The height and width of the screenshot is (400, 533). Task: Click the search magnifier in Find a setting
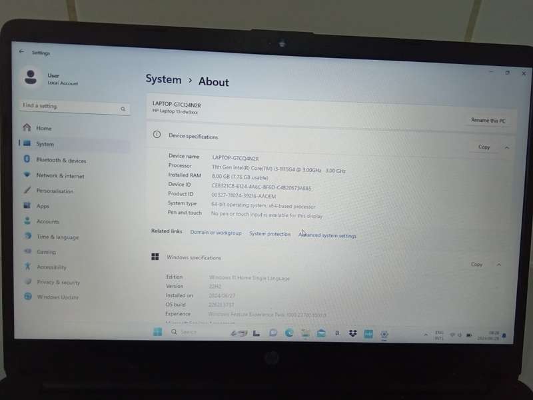coord(123,109)
